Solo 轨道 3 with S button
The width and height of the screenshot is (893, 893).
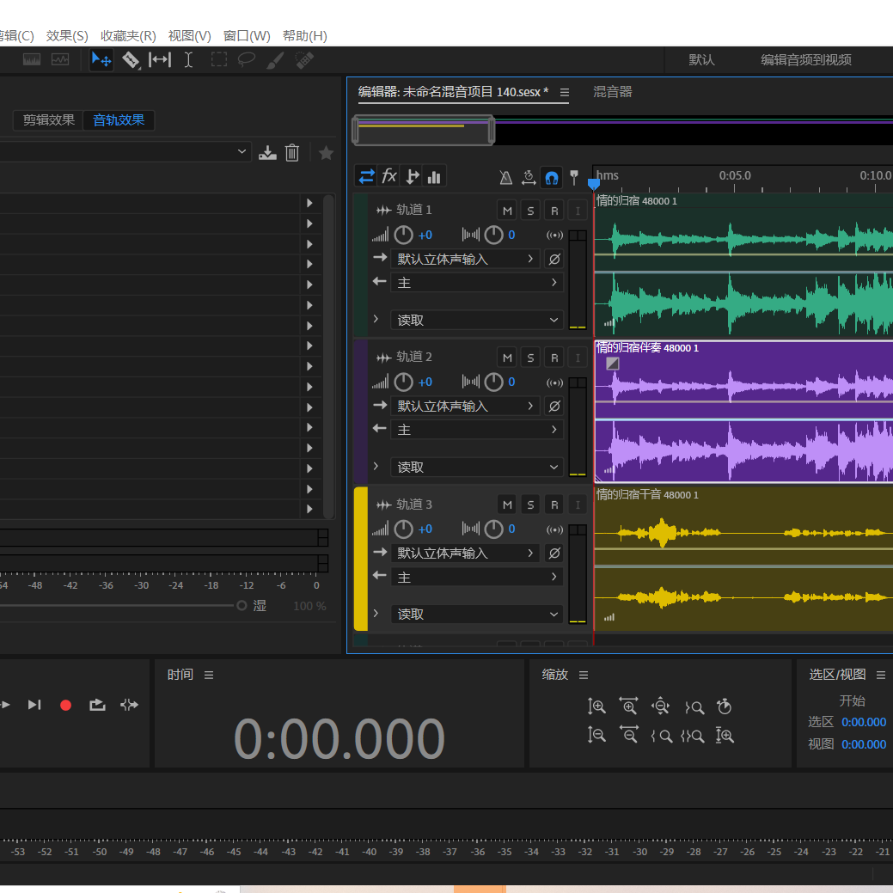pyautogui.click(x=531, y=505)
